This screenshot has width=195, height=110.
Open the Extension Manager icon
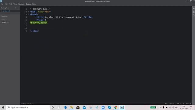point(193,12)
